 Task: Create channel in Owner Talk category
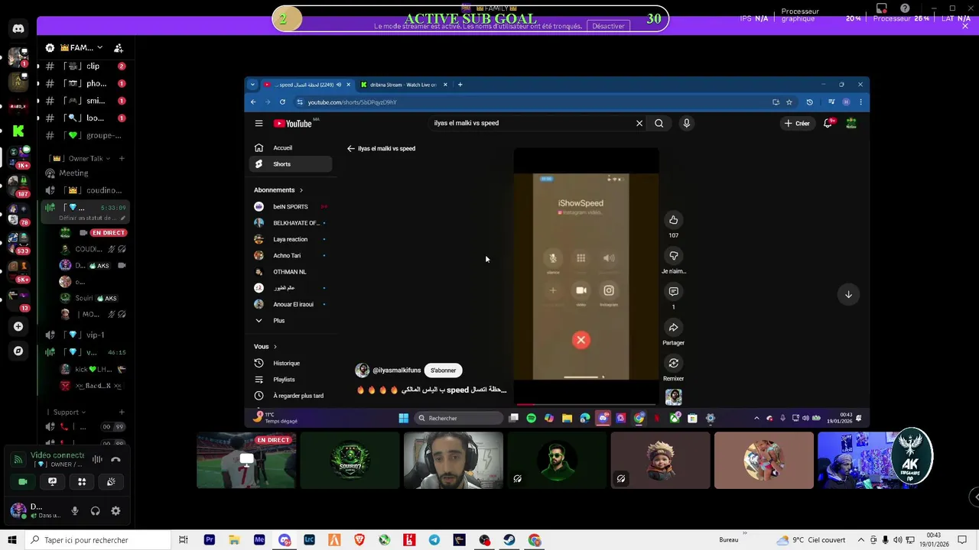[122, 158]
